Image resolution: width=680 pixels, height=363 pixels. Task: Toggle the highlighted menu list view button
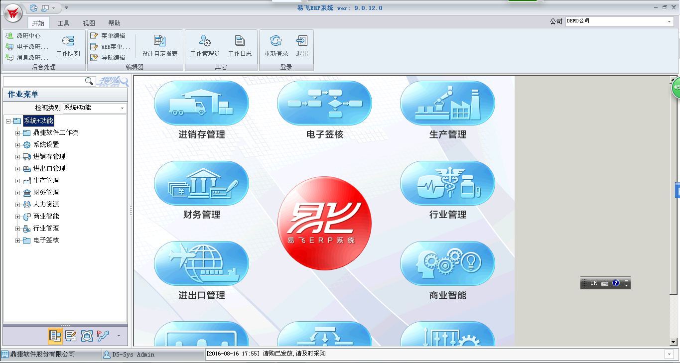tap(56, 336)
